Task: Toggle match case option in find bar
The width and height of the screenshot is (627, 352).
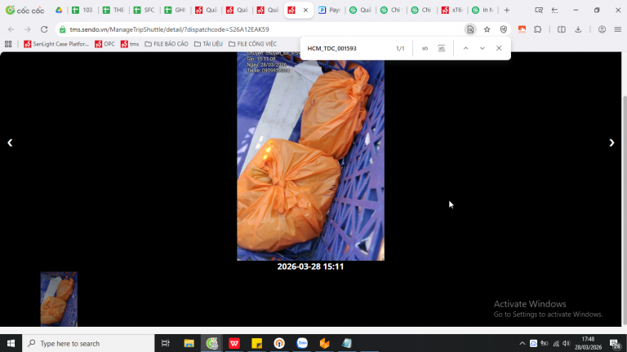Action: pyautogui.click(x=425, y=48)
